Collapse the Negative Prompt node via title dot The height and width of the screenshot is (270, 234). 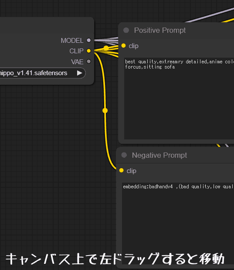tap(124, 155)
